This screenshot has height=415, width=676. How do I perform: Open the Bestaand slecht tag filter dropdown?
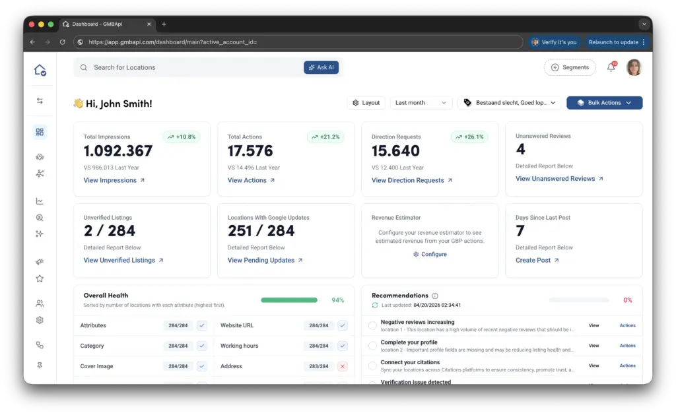510,103
